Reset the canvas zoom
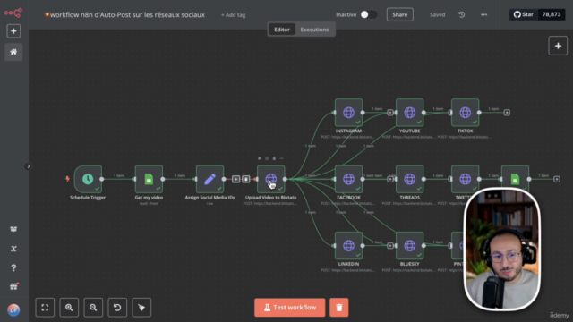 [117, 308]
